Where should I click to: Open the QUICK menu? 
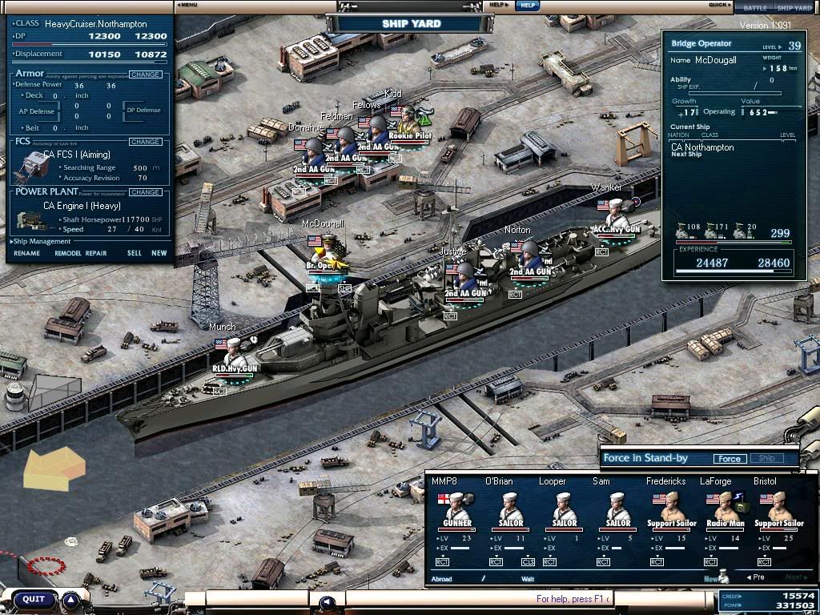coord(720,5)
